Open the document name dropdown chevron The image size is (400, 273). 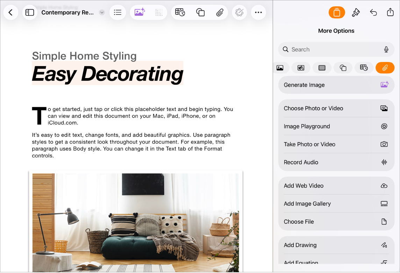pyautogui.click(x=101, y=12)
